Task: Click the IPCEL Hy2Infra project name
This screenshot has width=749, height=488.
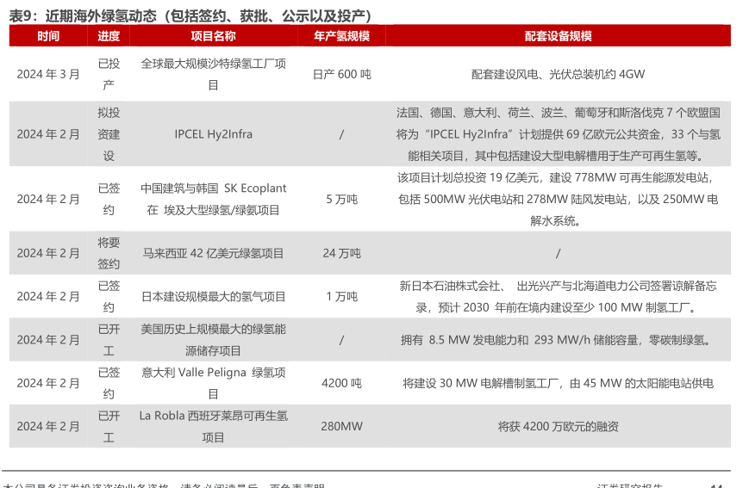Action: click(213, 134)
